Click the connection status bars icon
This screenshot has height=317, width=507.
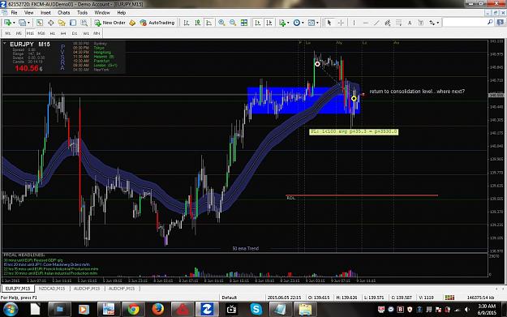click(x=449, y=298)
